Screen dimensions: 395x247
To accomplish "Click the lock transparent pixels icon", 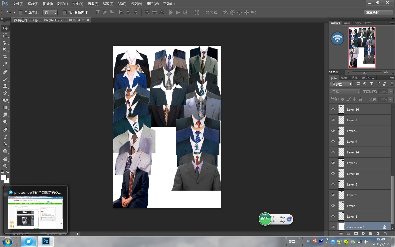I will tap(342, 99).
